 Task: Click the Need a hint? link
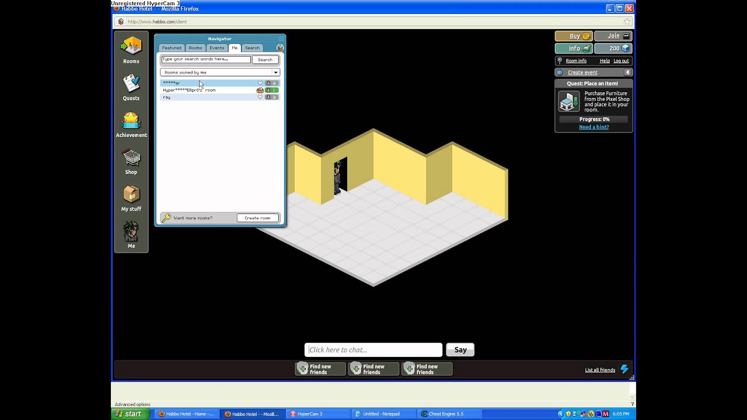[x=594, y=127]
